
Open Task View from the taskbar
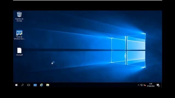coord(28,85)
